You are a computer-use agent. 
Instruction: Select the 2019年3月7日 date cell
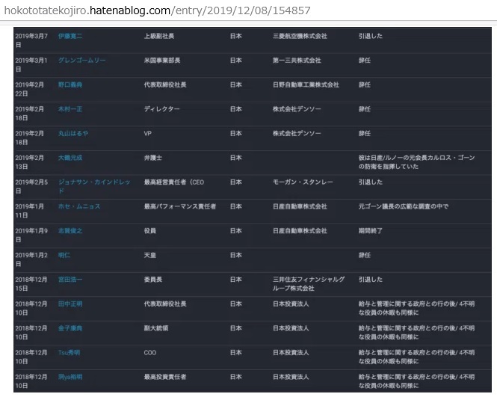[x=31, y=40]
